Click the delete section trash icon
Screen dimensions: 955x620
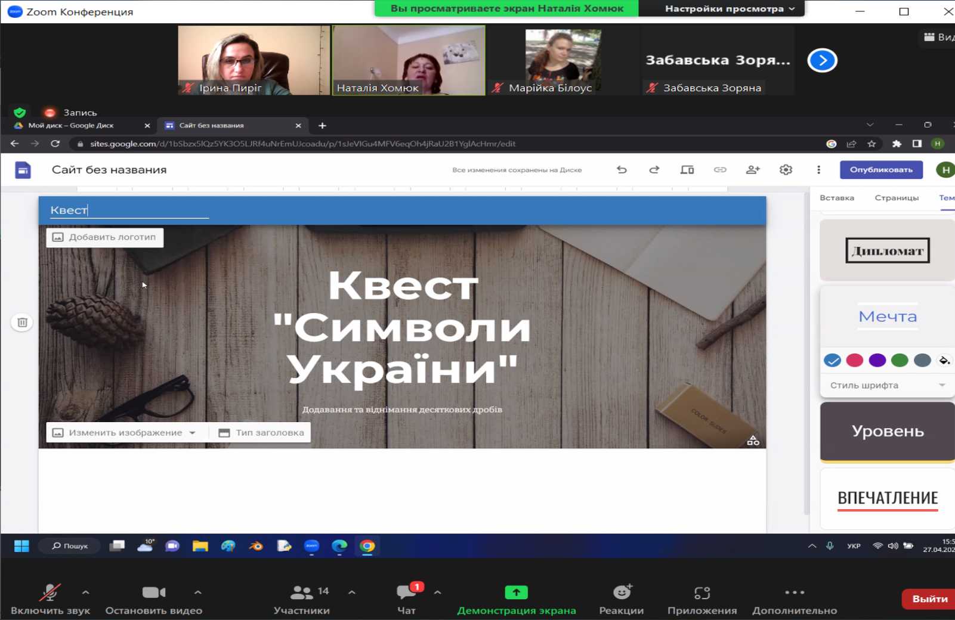[21, 322]
